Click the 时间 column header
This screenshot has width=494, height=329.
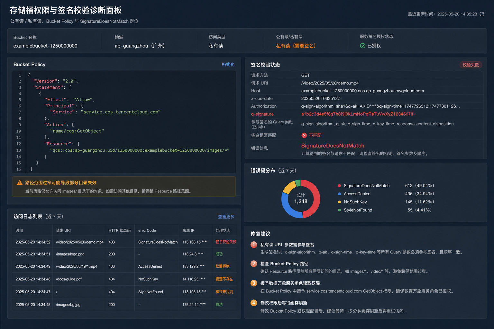tap(19, 230)
